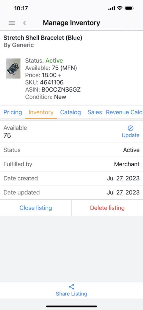Tap the red Delete listing button
The width and height of the screenshot is (143, 310).
pos(107,208)
